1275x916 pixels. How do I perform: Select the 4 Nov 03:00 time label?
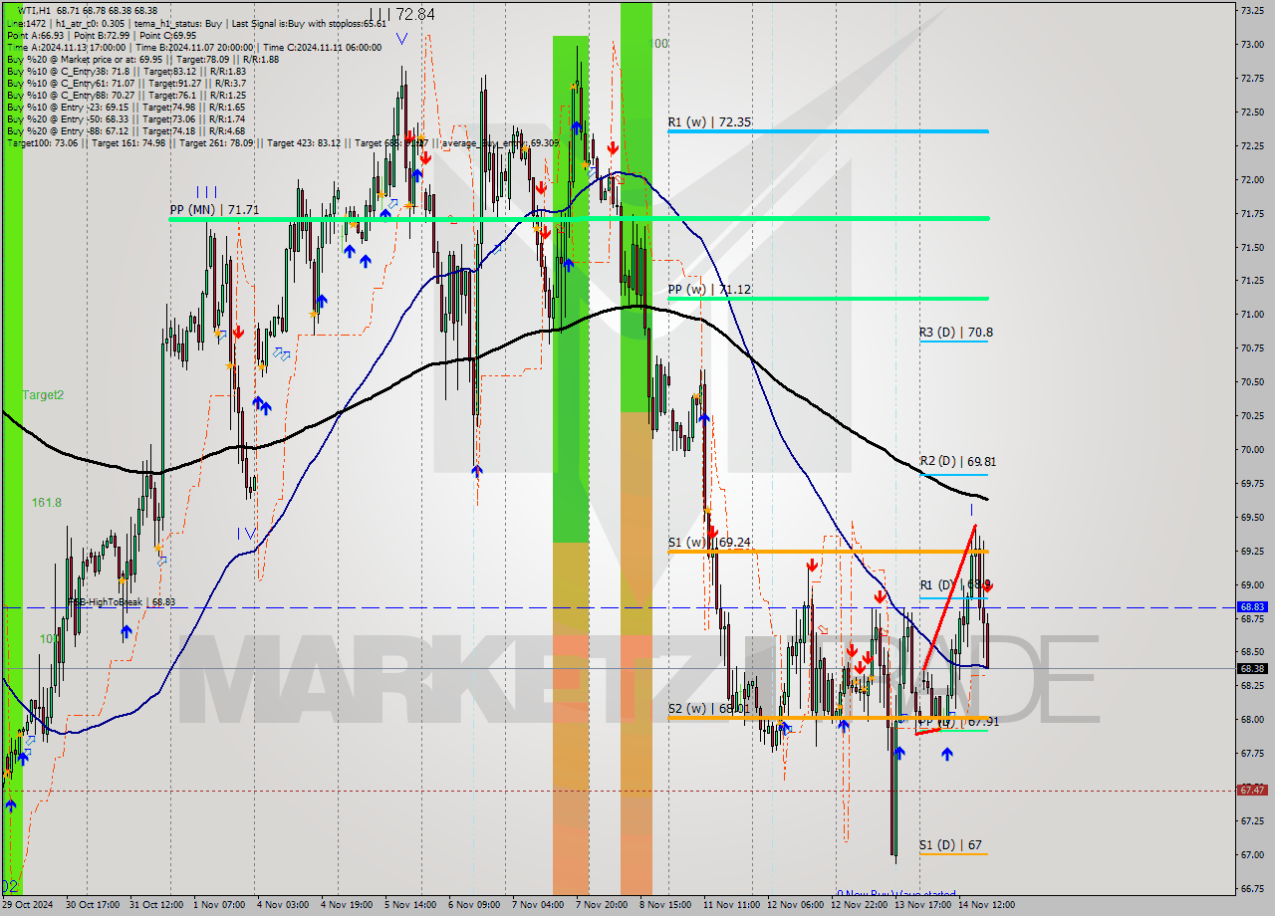click(x=284, y=904)
